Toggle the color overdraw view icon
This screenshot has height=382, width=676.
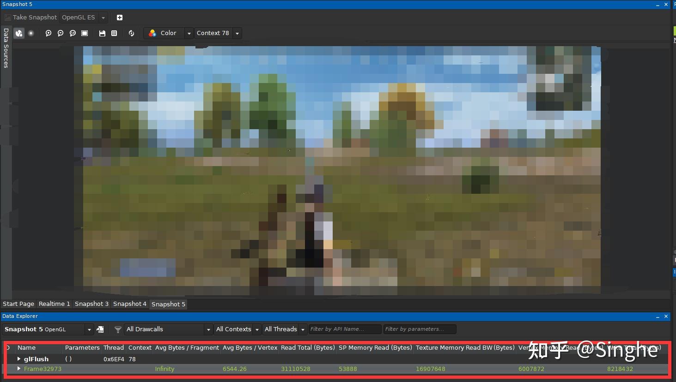pos(19,33)
